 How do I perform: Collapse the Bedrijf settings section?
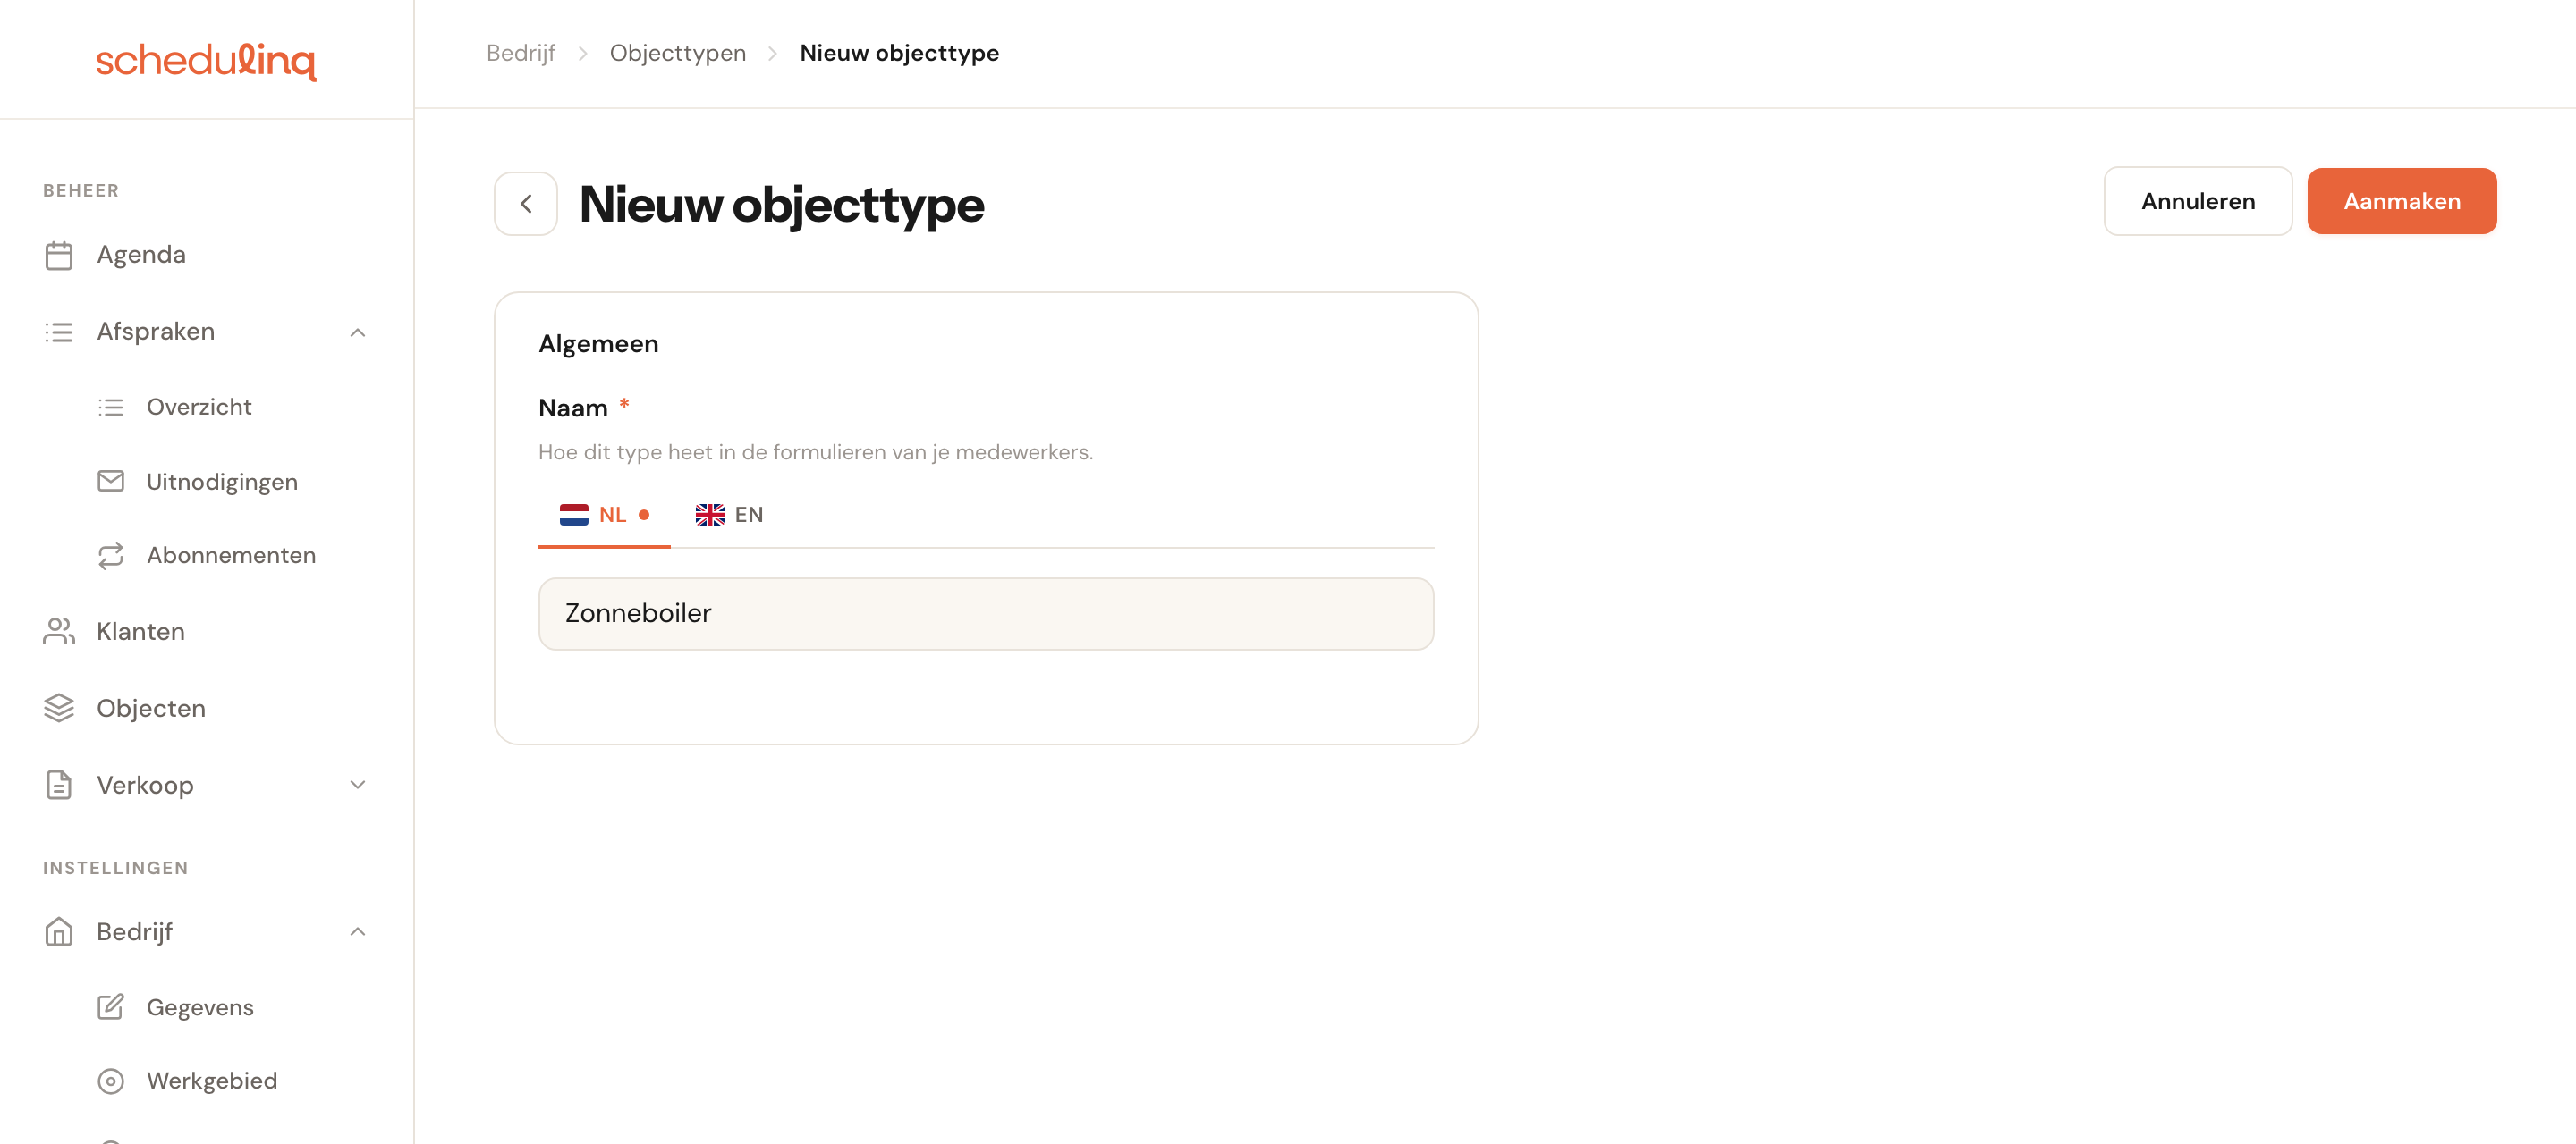358,932
